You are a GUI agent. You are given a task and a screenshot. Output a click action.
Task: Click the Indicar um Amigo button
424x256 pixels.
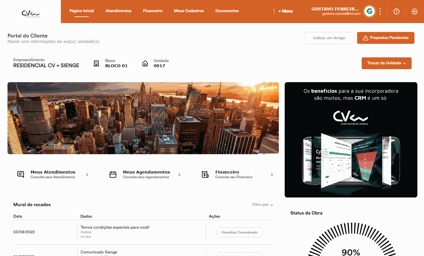tap(329, 38)
